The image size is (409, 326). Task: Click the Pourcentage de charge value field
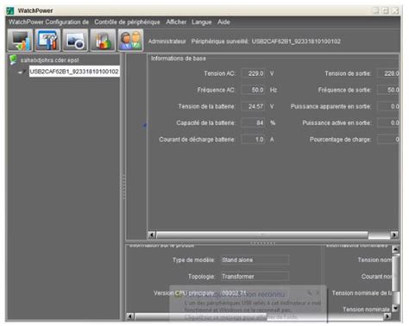(x=388, y=140)
